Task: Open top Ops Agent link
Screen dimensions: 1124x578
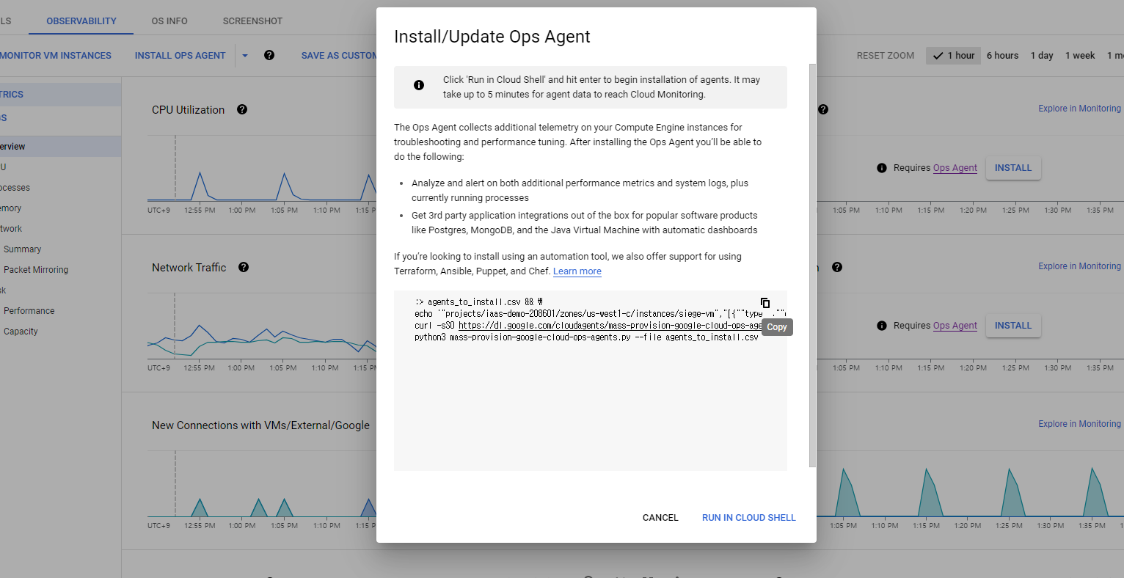Action: click(x=955, y=168)
